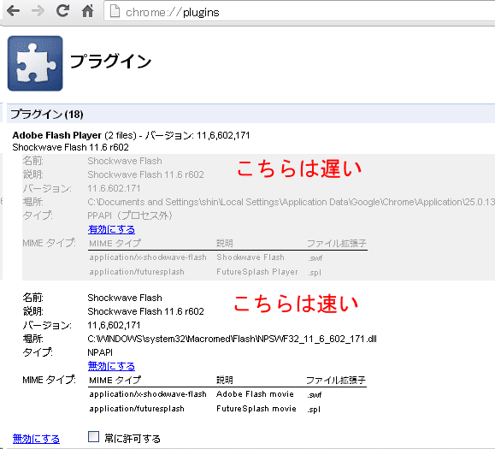Click the Adobe Flash Player title text
The height and width of the screenshot is (449, 495).
(x=56, y=135)
